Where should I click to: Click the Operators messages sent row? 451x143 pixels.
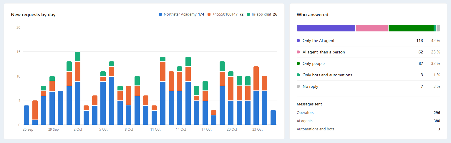(x=368, y=113)
